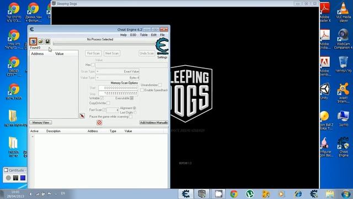The height and width of the screenshot is (199, 353).
Task: Toggle the Enable Speedhack checkbox
Action: coord(142,90)
